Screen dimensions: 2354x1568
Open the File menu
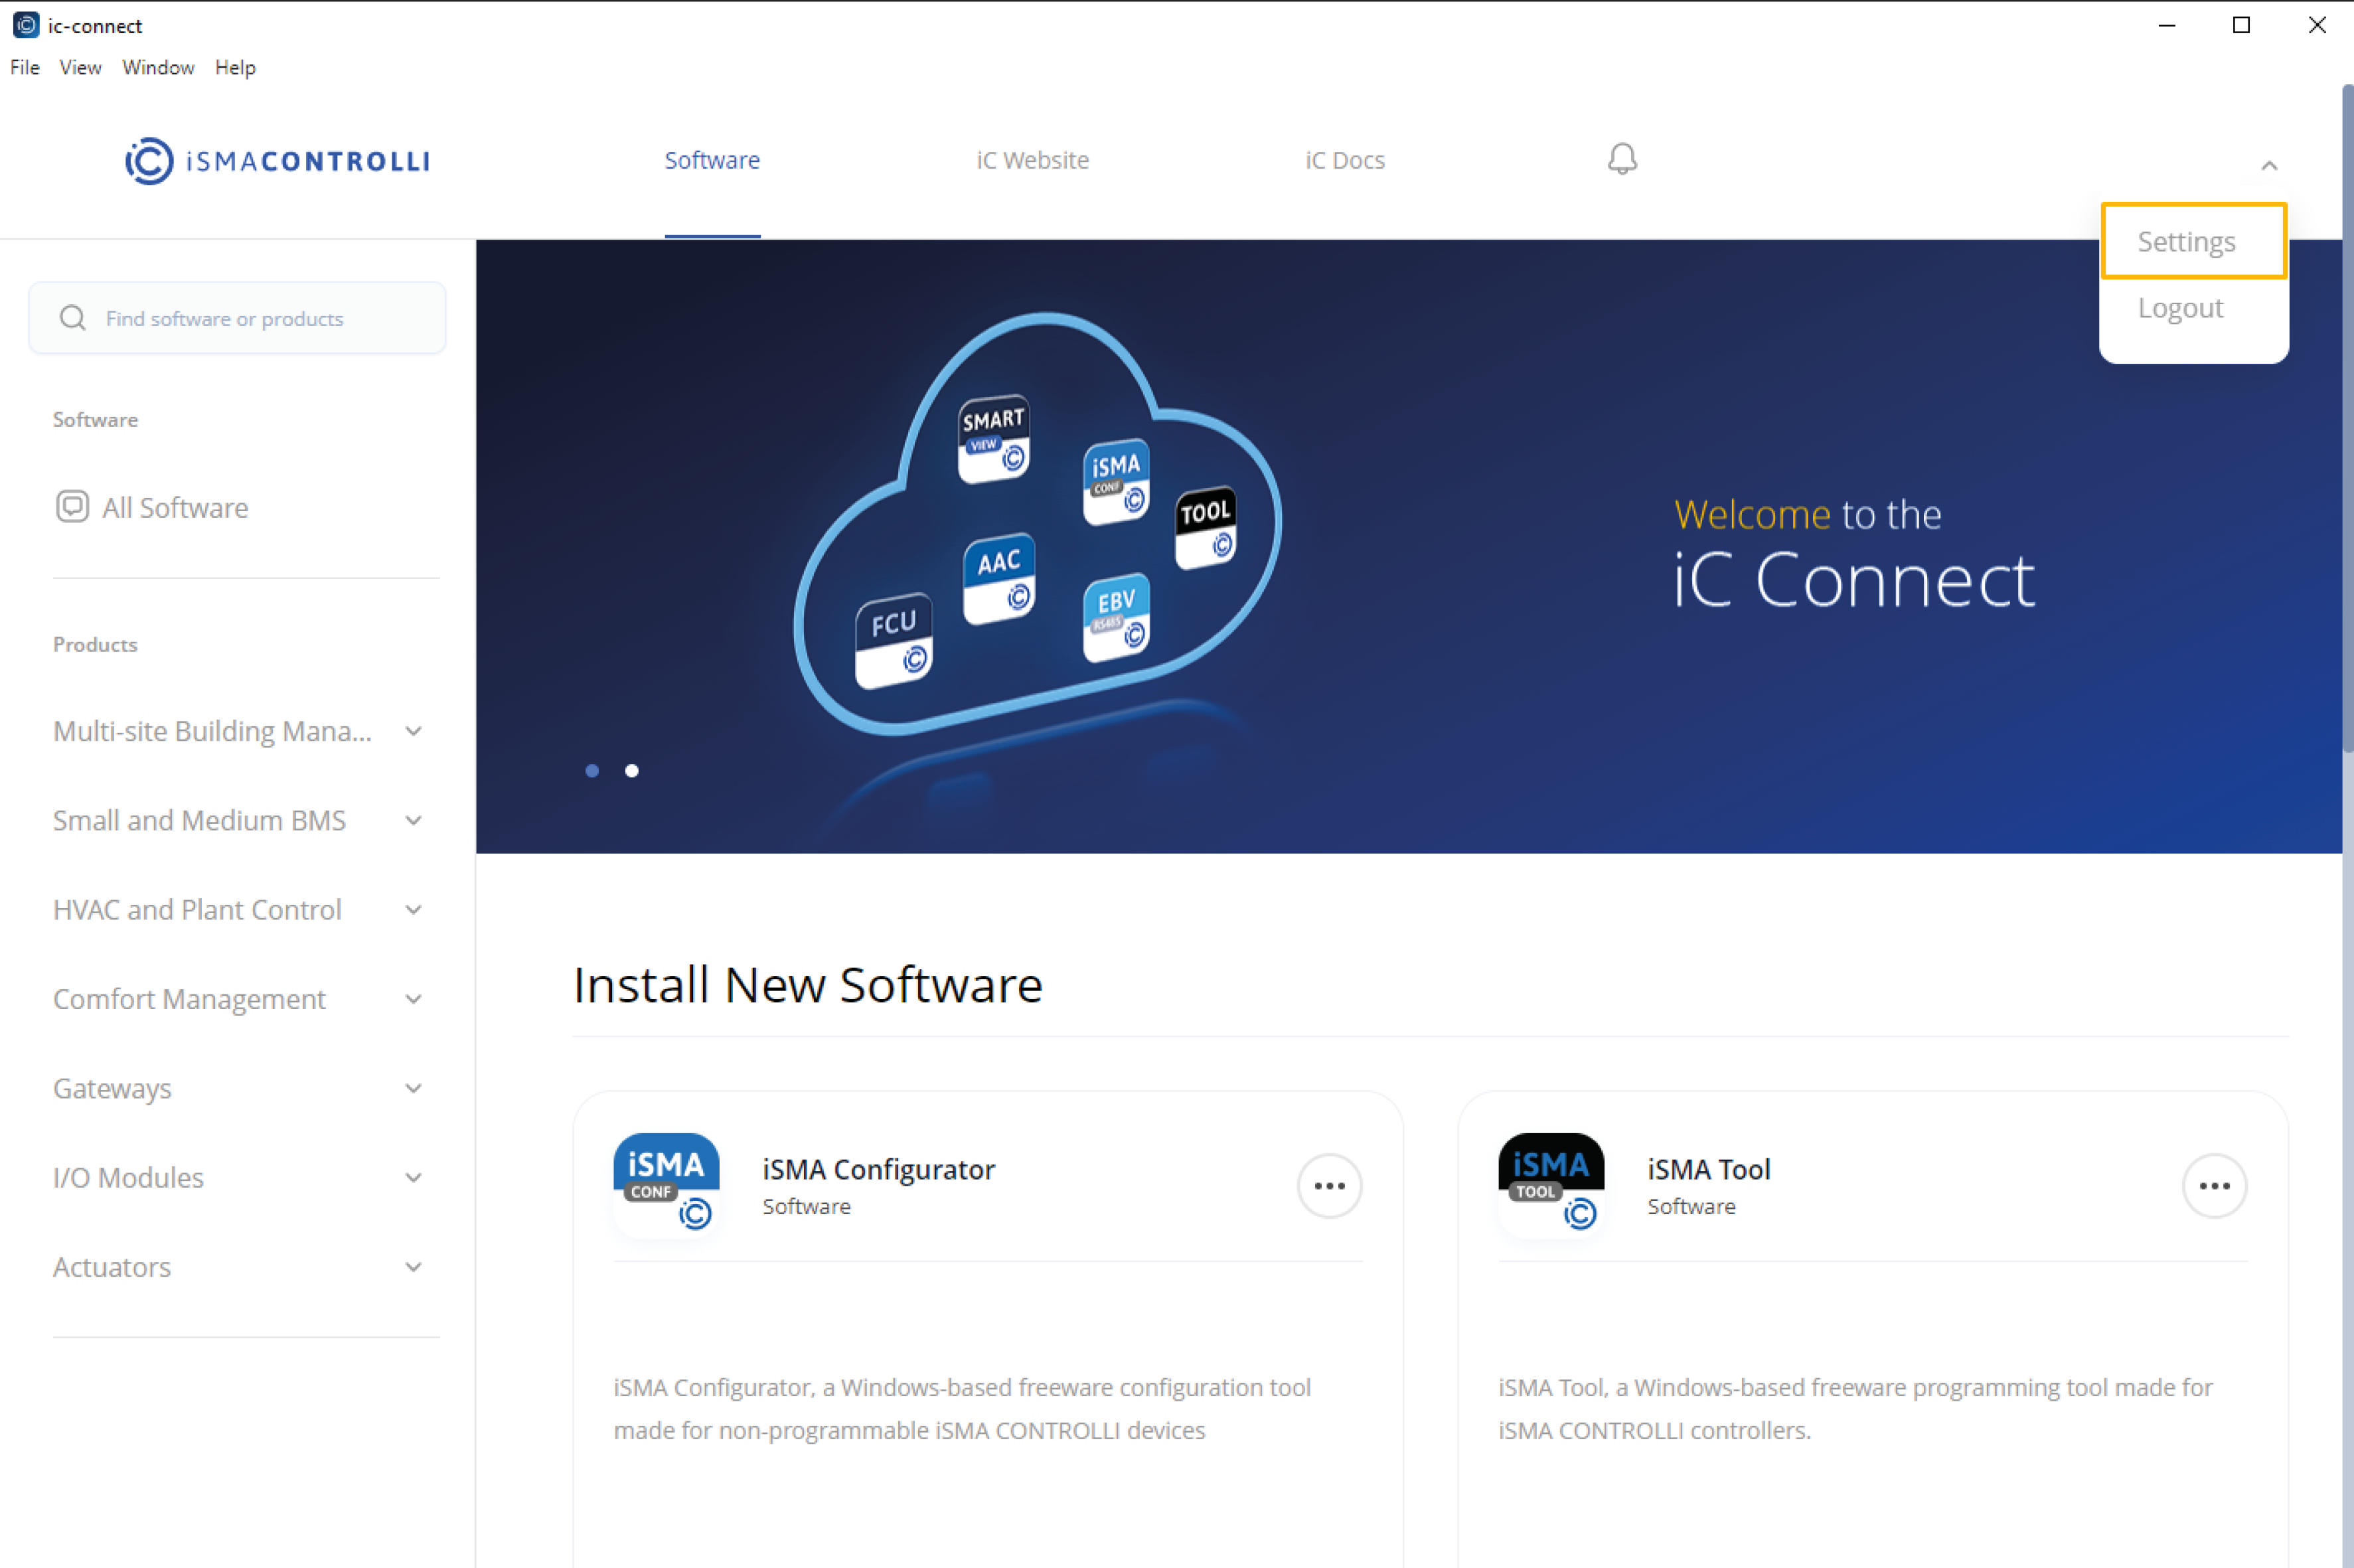pos(25,67)
